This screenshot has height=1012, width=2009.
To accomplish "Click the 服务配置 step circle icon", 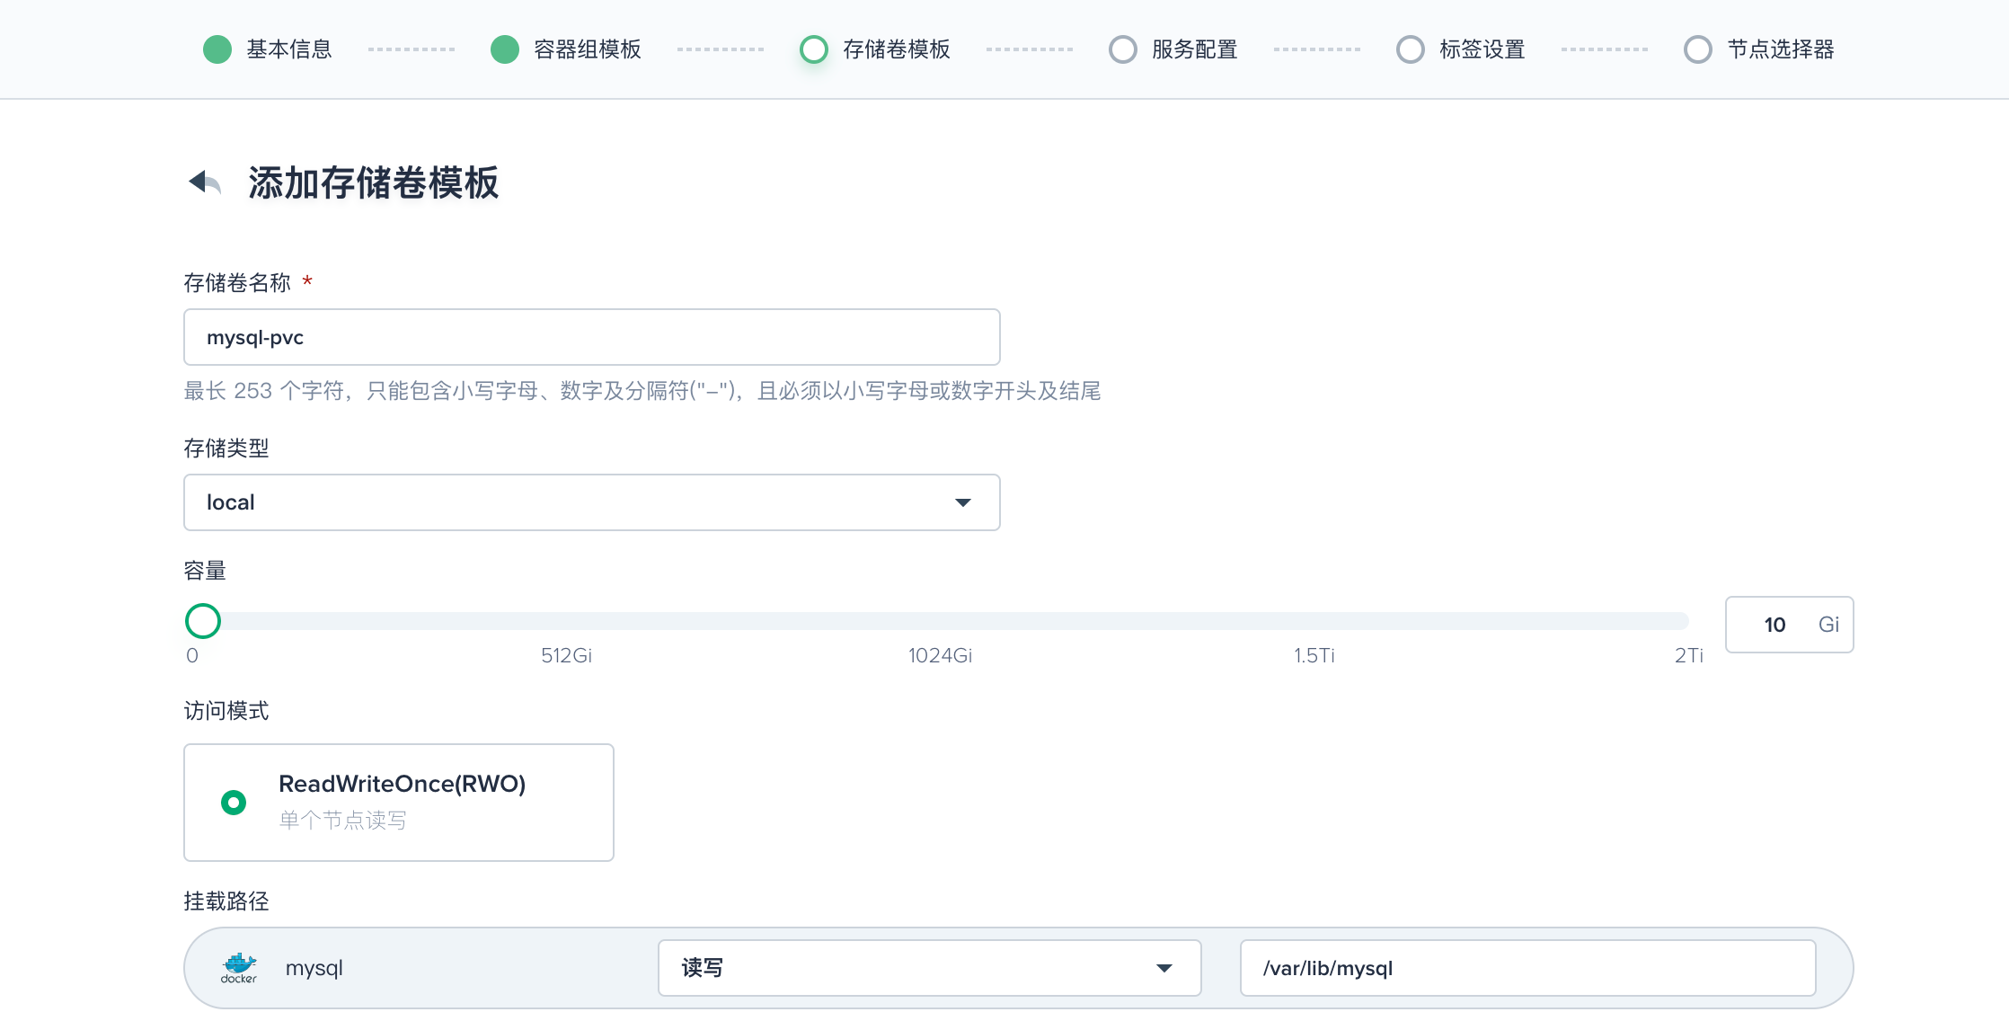I will click(1123, 49).
